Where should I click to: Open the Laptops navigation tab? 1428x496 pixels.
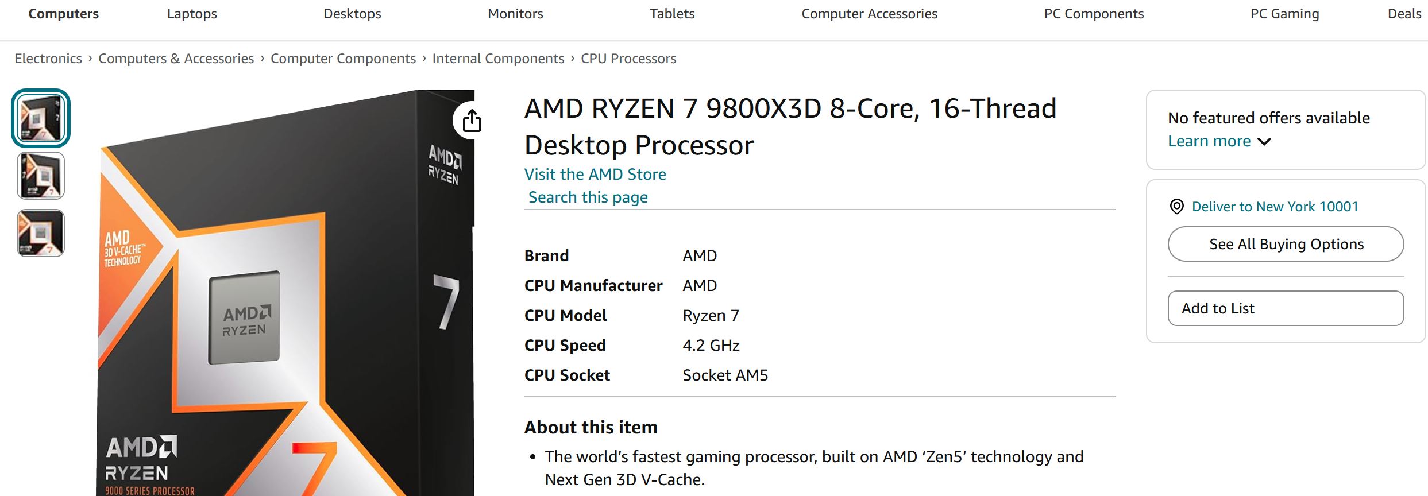point(192,14)
